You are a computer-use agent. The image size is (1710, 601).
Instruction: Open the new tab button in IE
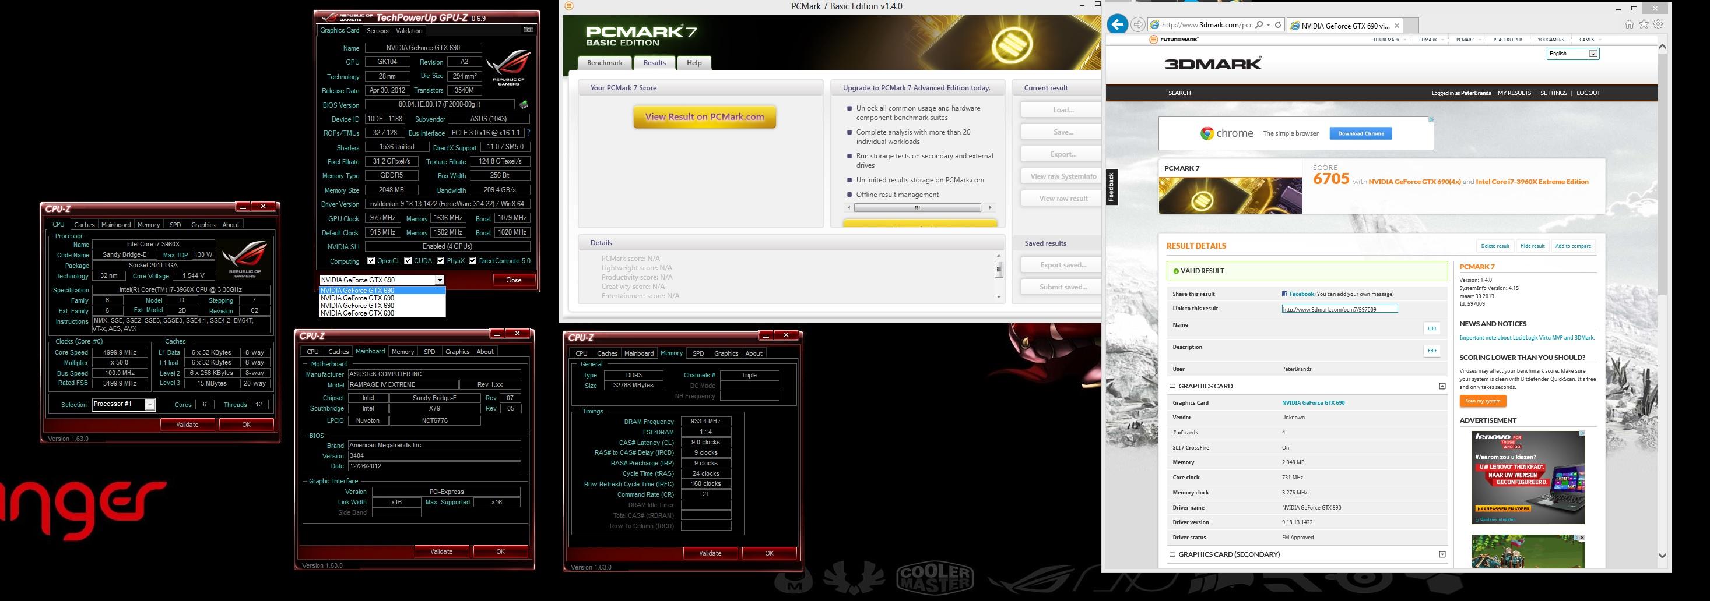pyautogui.click(x=1412, y=26)
